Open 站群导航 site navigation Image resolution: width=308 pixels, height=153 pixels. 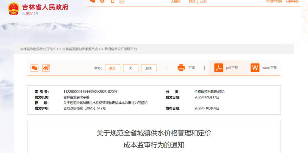[x=292, y=1]
